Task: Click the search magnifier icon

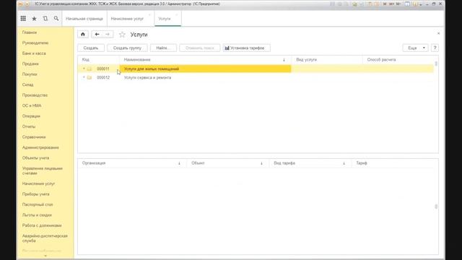Action: [x=56, y=19]
